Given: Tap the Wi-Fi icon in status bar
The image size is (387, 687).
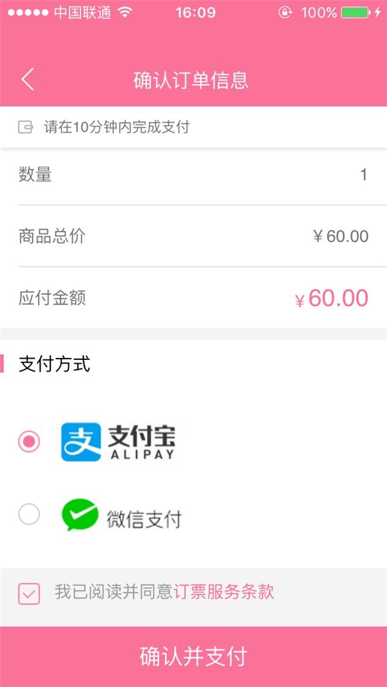Looking at the screenshot, I should point(124,12).
